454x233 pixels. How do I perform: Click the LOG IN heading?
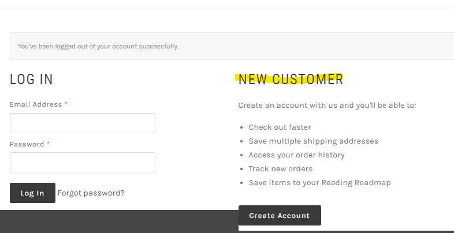tap(32, 80)
